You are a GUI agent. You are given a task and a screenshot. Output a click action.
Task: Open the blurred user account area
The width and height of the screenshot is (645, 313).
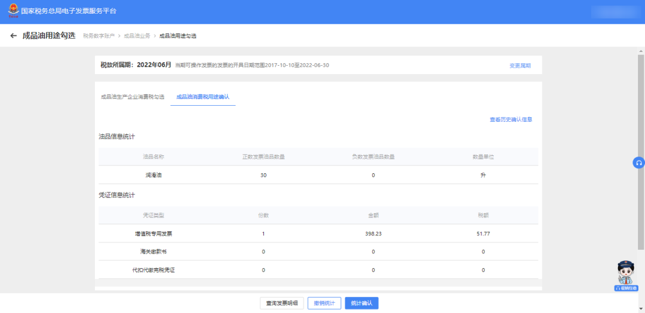tap(614, 11)
